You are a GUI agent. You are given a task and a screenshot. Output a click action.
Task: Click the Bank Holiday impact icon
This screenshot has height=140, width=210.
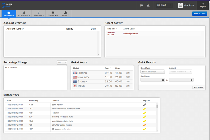pos(144,105)
